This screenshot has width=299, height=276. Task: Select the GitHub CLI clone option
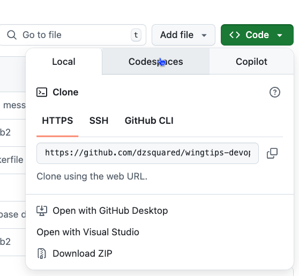pyautogui.click(x=149, y=121)
